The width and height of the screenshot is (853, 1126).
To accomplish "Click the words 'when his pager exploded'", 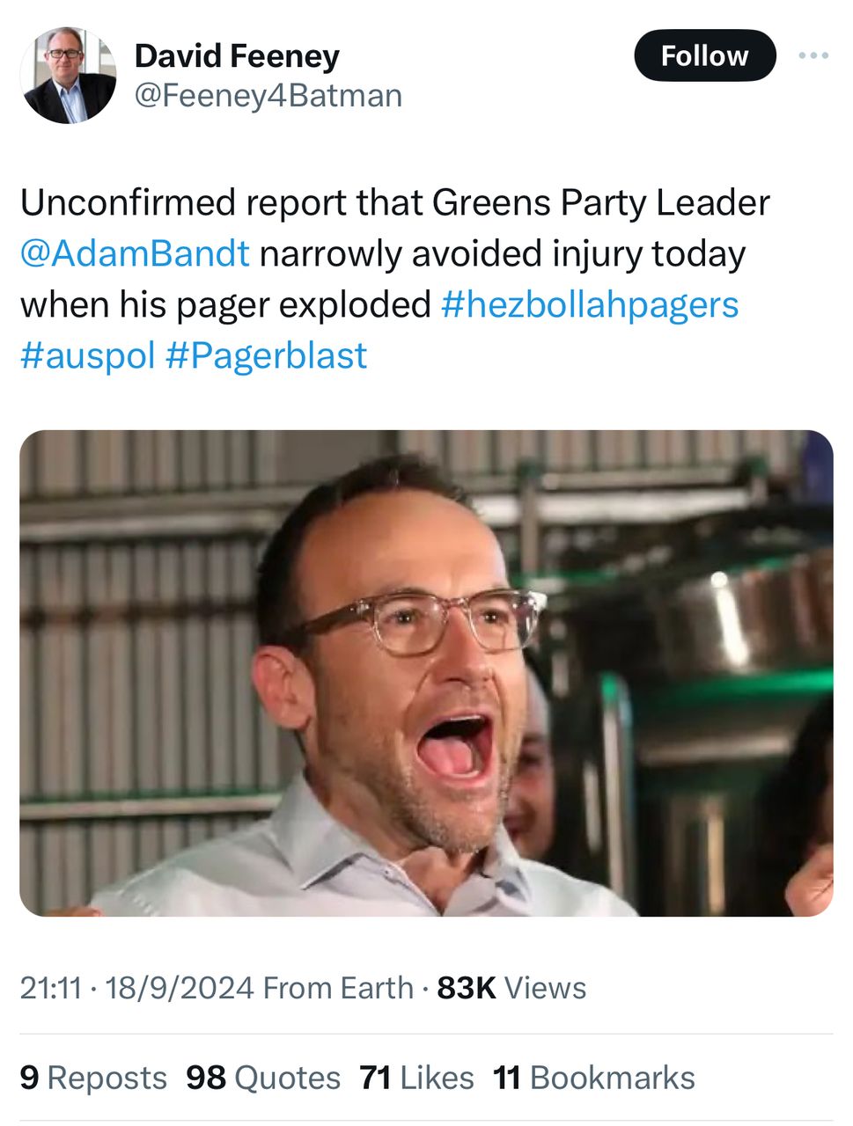I will click(x=225, y=304).
